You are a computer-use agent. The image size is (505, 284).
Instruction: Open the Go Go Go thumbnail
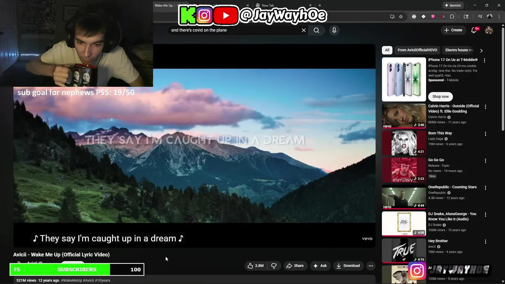pos(404,170)
